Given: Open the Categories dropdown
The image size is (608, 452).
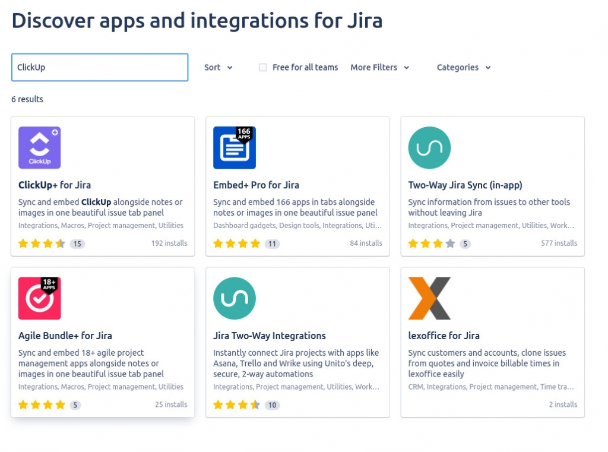Looking at the screenshot, I should [463, 67].
